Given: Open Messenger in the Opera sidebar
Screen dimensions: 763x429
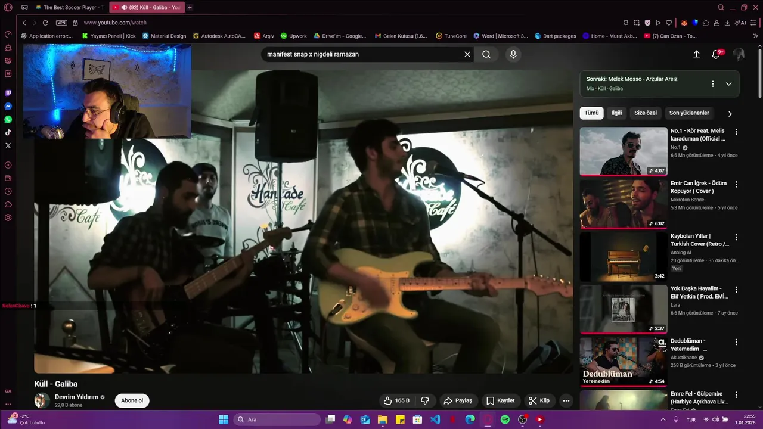Looking at the screenshot, I should click(8, 106).
